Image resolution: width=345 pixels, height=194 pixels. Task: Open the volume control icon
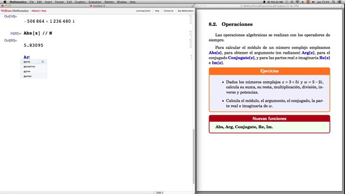point(313,2)
